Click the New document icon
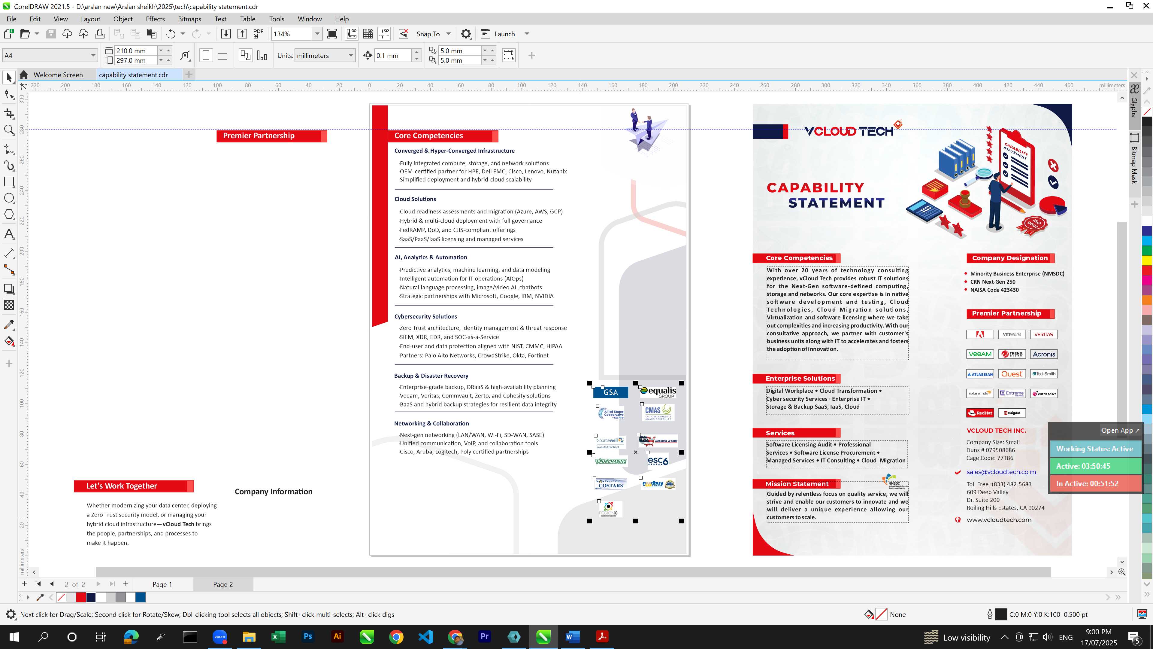Image resolution: width=1153 pixels, height=649 pixels. tap(9, 34)
